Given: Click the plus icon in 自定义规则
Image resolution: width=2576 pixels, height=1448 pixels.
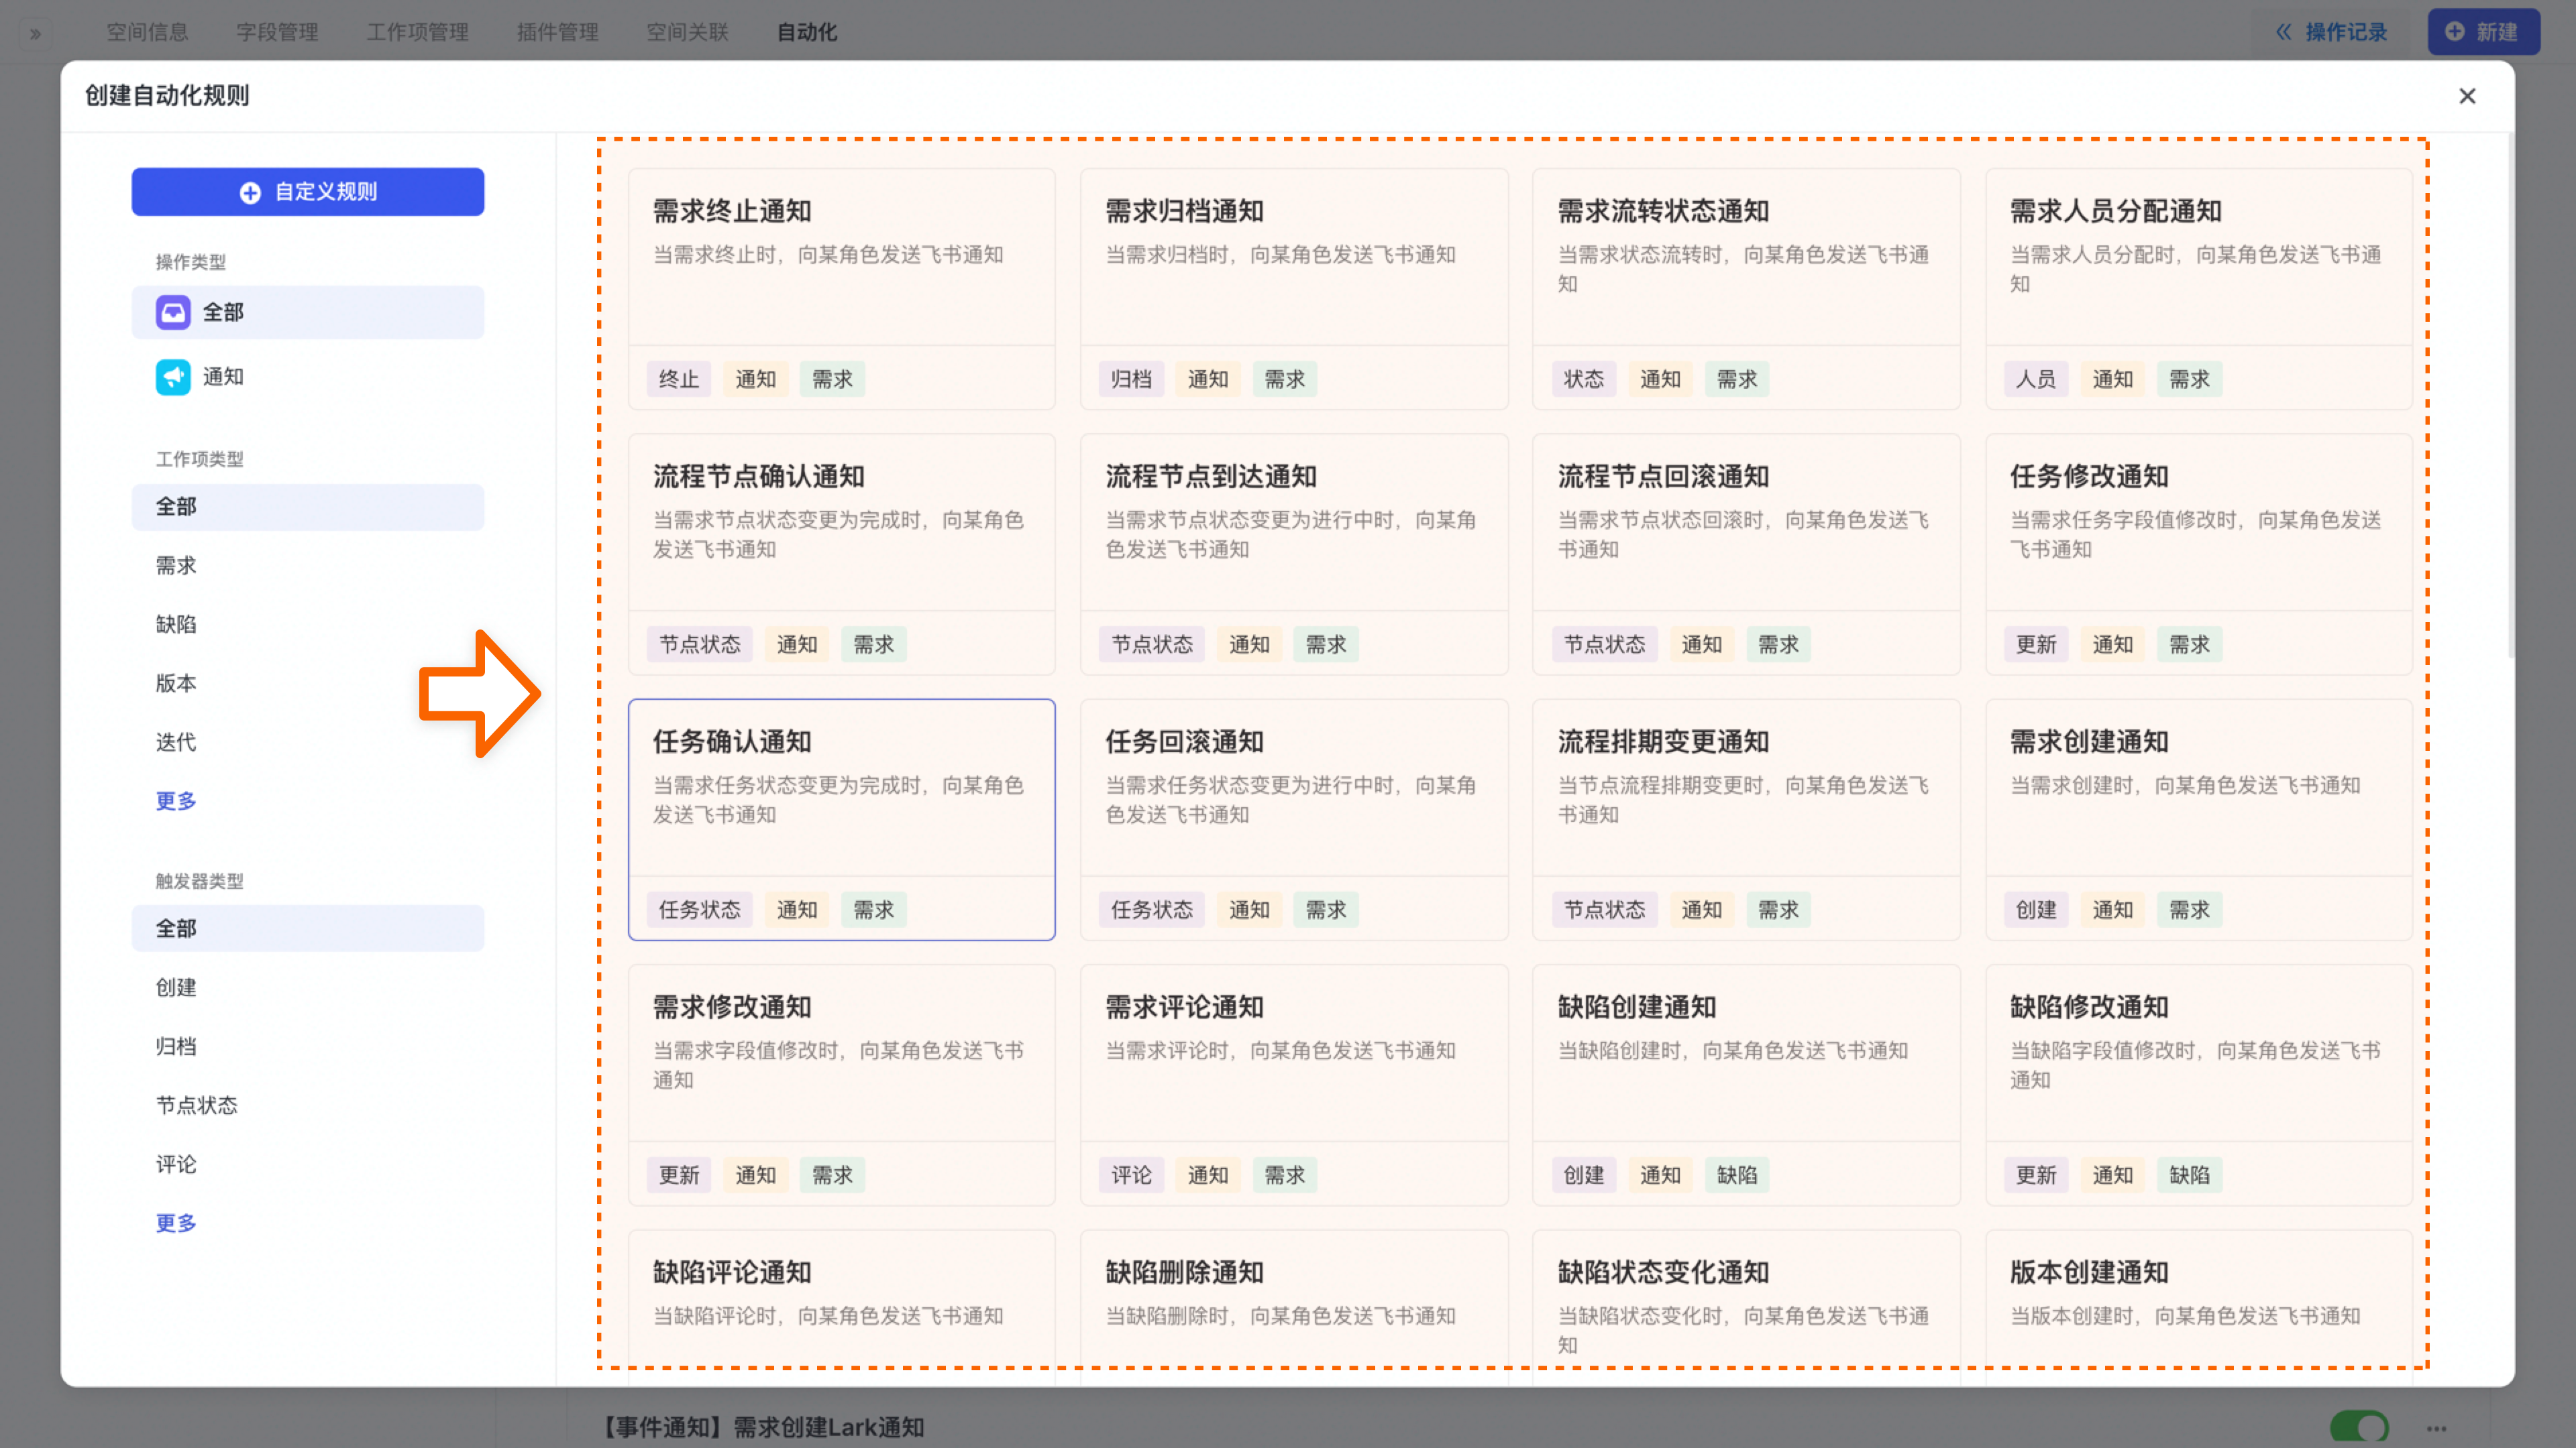Looking at the screenshot, I should (250, 192).
